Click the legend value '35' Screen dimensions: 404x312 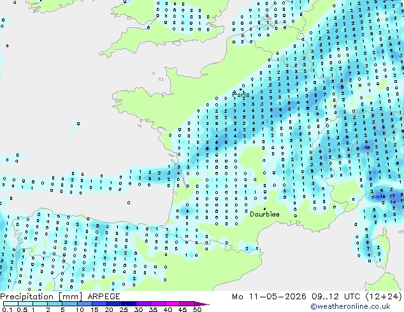153,309
